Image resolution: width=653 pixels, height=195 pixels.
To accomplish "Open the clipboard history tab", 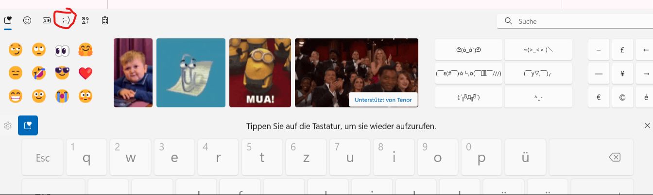I will (x=105, y=20).
